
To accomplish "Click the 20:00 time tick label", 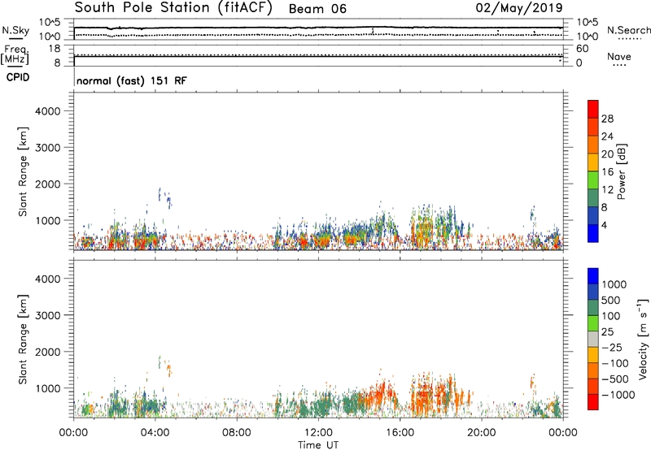I will coord(482,433).
